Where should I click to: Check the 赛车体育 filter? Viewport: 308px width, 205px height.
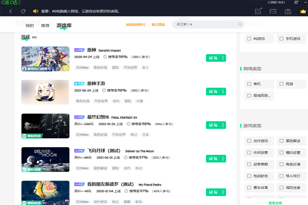point(249,188)
